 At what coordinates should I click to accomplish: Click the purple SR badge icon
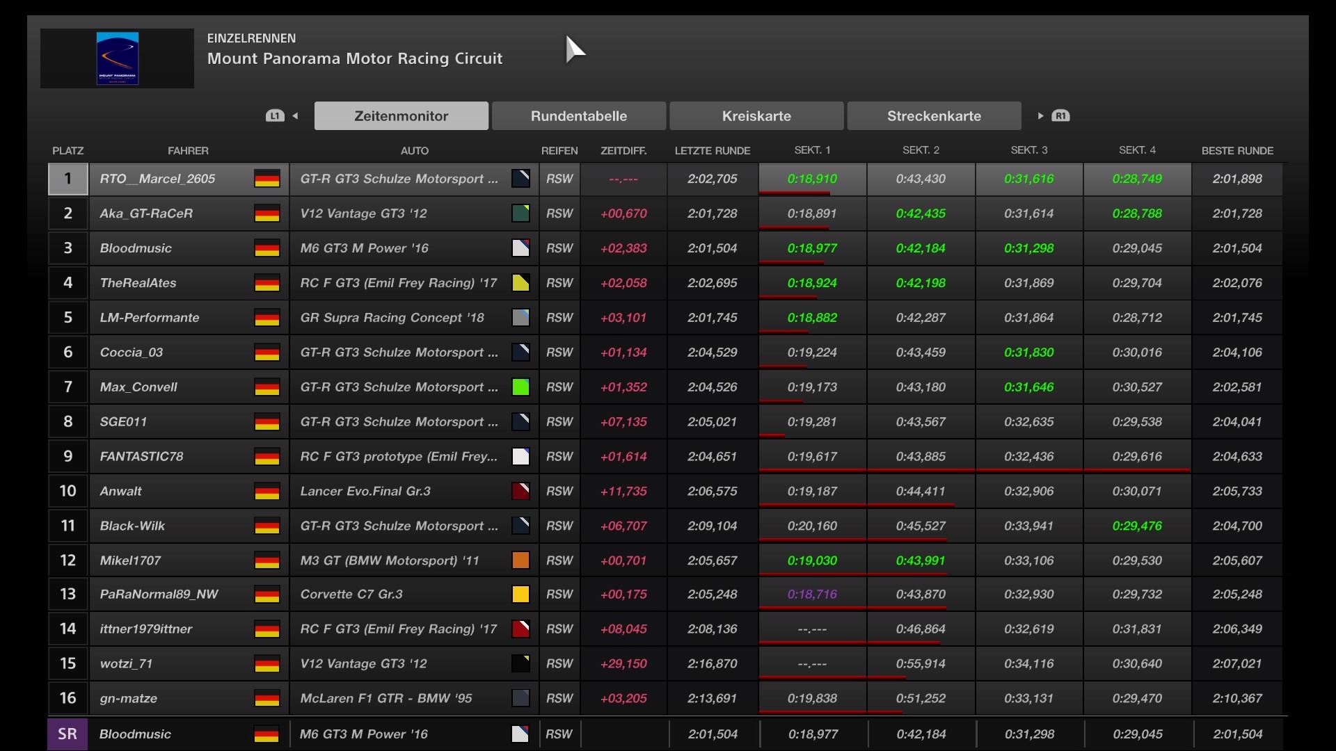click(x=67, y=734)
